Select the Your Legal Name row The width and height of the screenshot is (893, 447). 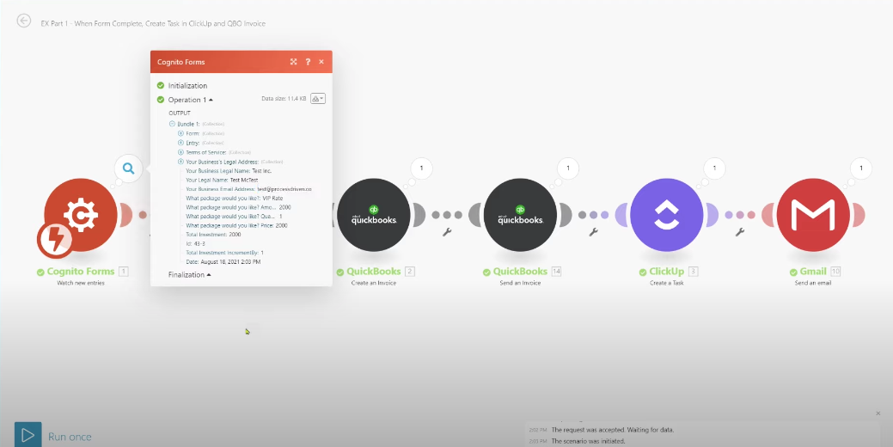pyautogui.click(x=222, y=180)
